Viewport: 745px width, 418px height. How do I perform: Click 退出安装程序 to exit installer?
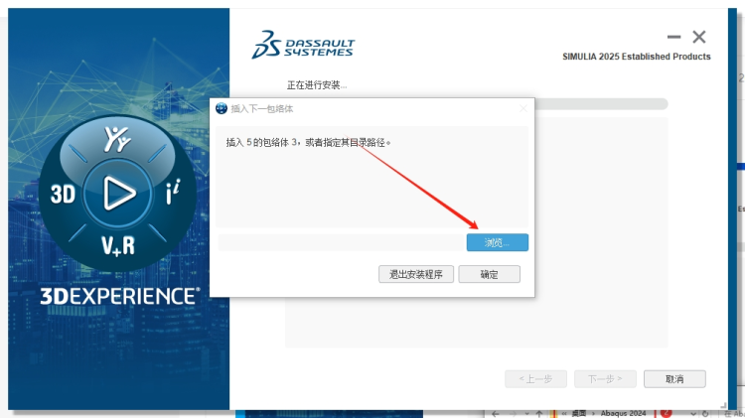(416, 274)
